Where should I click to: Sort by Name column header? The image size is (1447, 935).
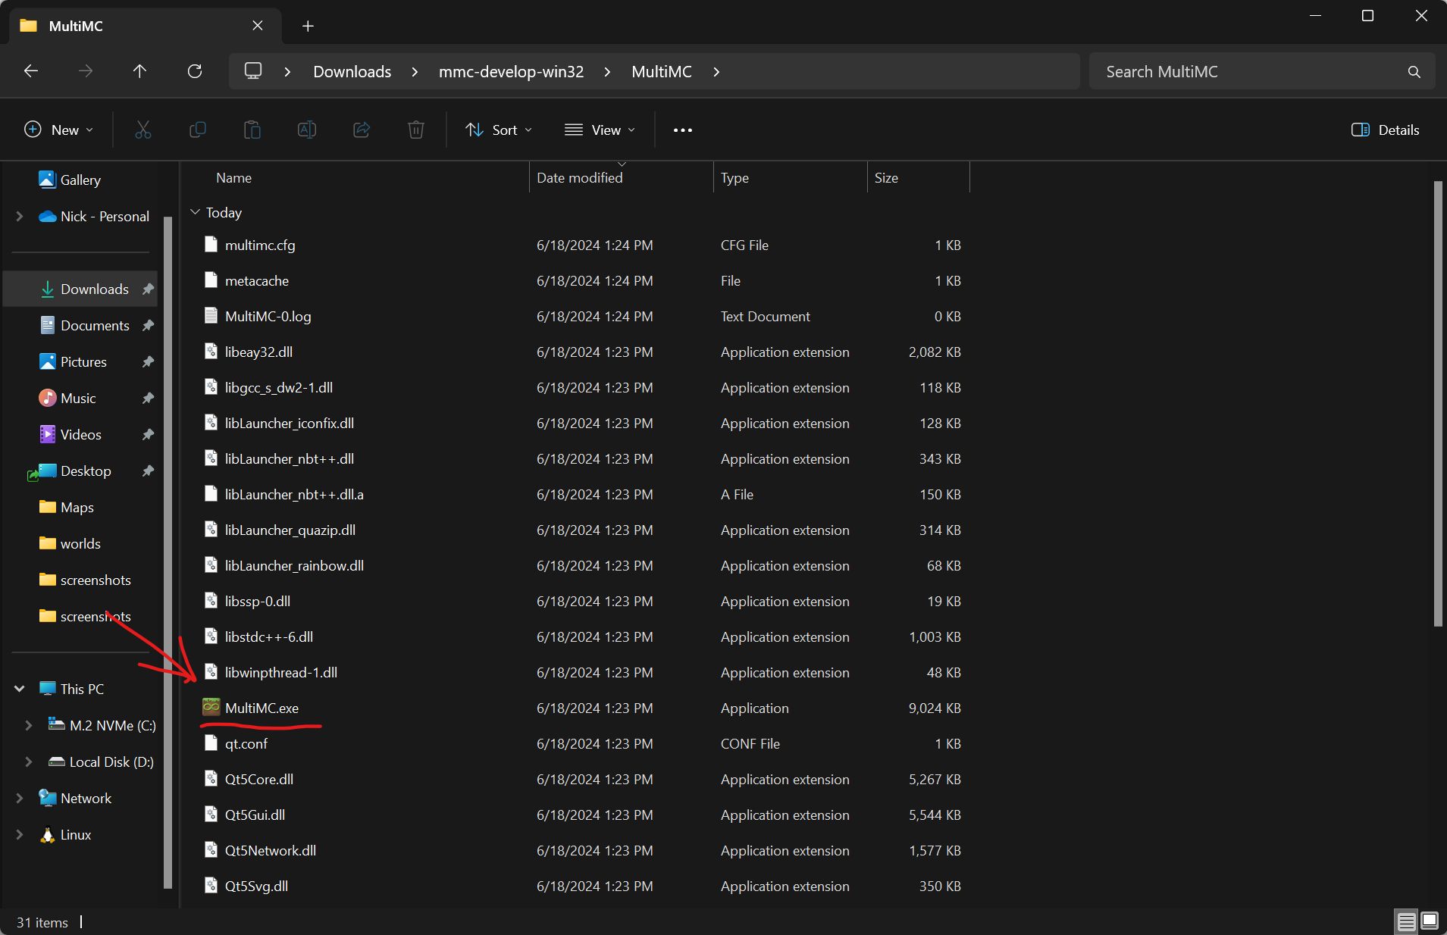tap(233, 178)
